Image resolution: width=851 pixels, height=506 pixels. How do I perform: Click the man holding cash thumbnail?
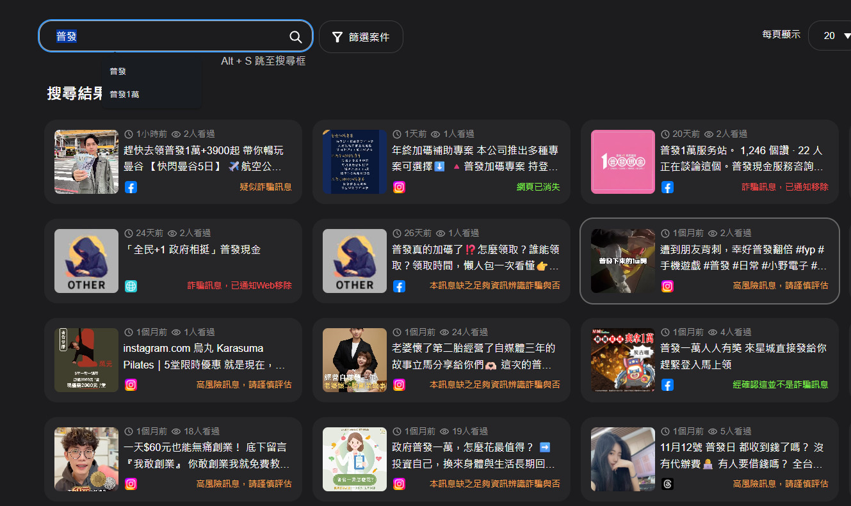86,162
